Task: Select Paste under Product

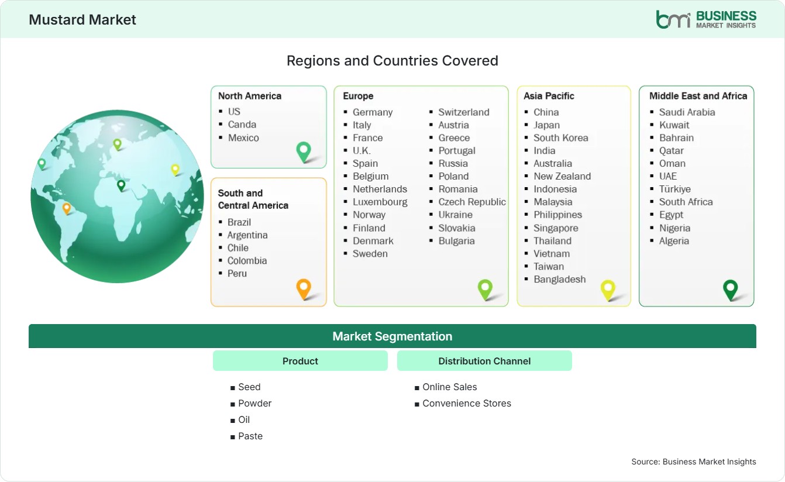Action: 250,436
